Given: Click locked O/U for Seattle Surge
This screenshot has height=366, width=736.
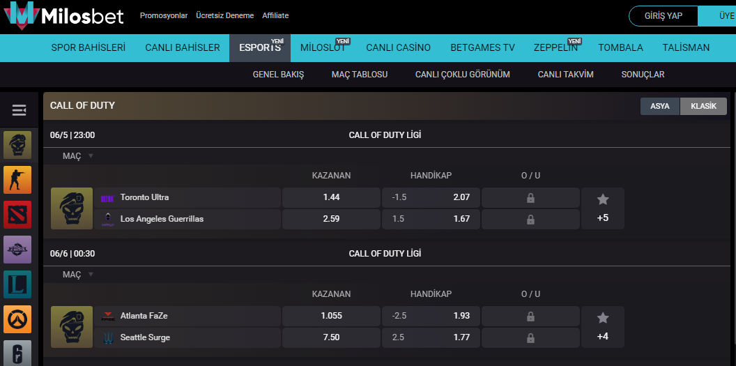Looking at the screenshot, I should (531, 338).
